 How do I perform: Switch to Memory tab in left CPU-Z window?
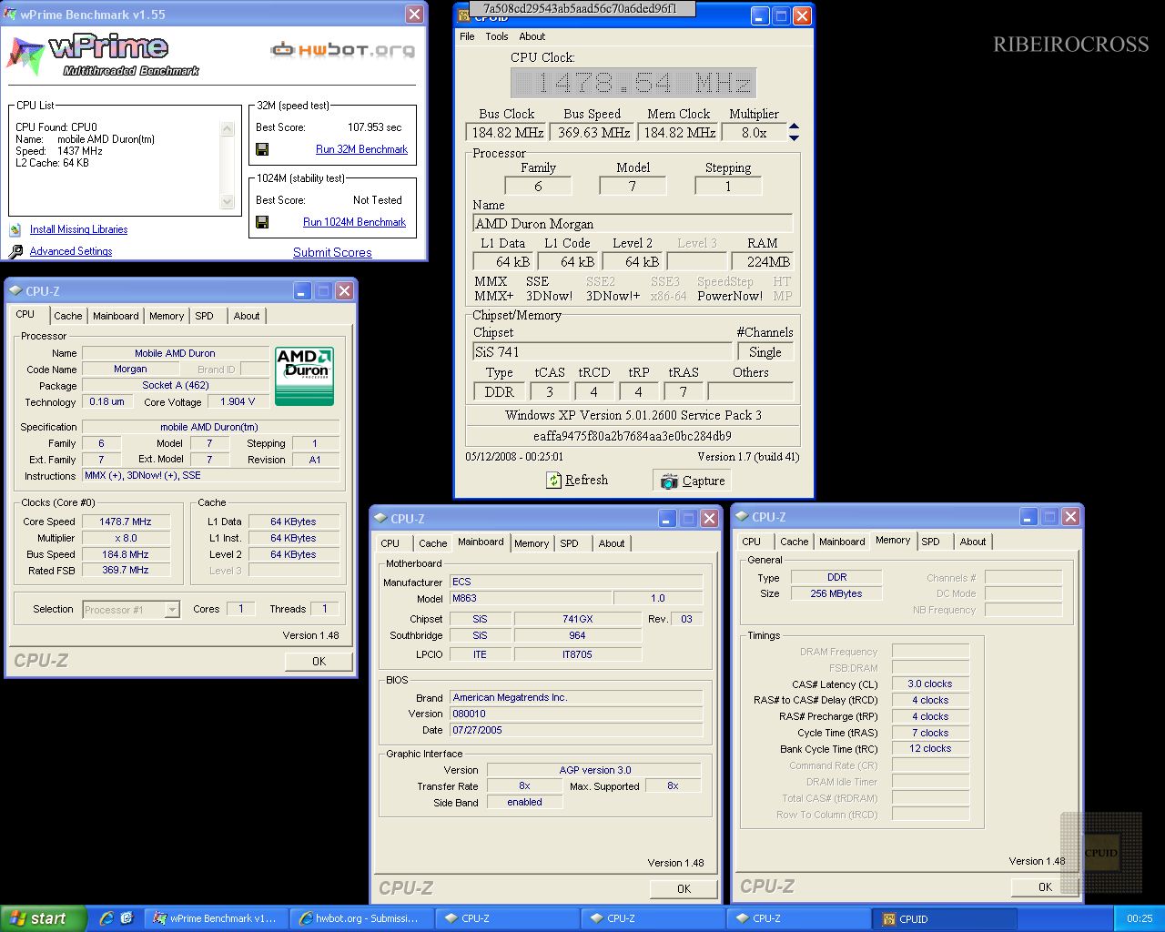pos(167,316)
